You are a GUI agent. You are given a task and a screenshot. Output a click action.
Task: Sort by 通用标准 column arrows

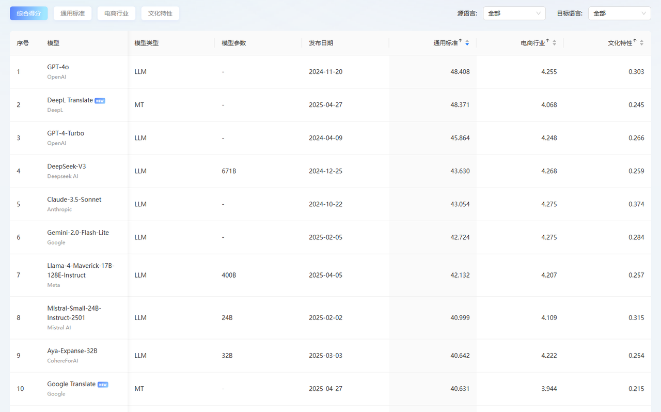click(467, 43)
